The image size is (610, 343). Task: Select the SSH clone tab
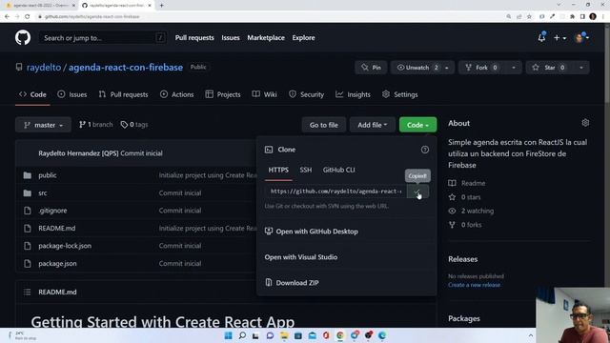(306, 170)
